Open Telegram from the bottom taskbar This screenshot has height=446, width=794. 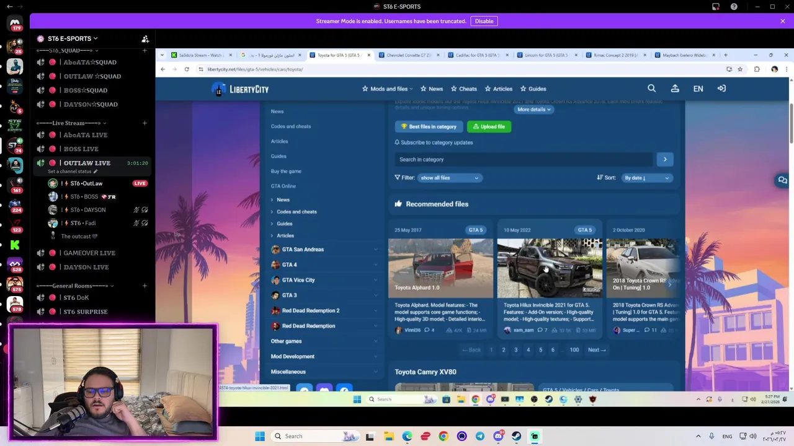click(x=480, y=436)
